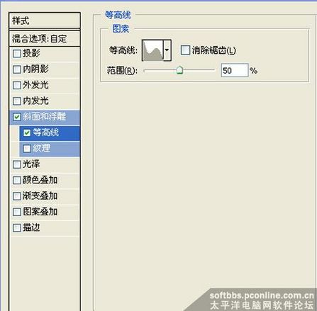
Task: Select the 光泽 satin style item
Action: [45, 164]
